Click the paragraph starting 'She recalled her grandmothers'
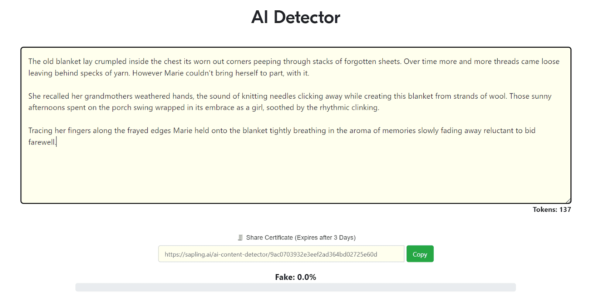The width and height of the screenshot is (591, 305). pyautogui.click(x=290, y=102)
